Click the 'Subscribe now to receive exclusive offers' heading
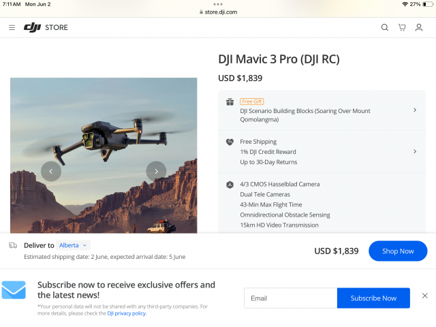This screenshot has width=436, height=327. (126, 290)
